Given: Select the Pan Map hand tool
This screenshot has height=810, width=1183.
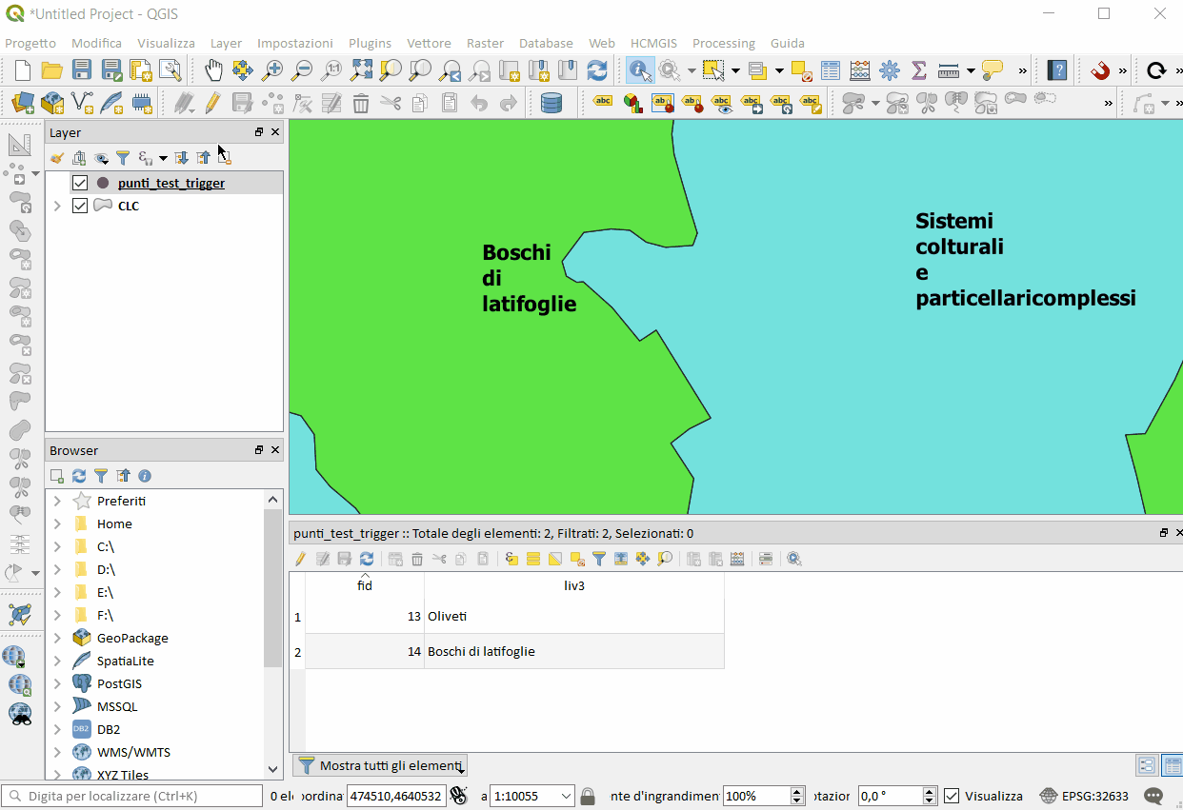Looking at the screenshot, I should click(214, 69).
